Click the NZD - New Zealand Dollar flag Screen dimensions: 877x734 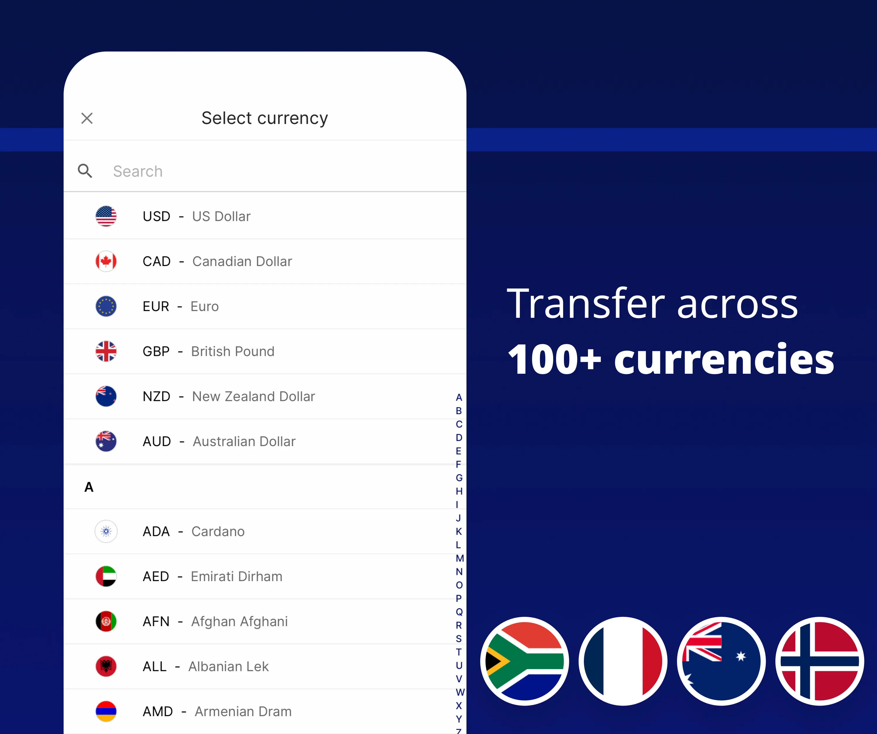[108, 396]
